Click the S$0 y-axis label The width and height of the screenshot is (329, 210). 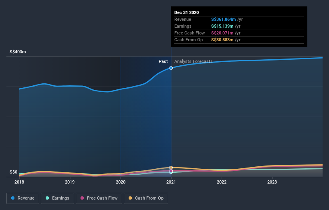point(14,172)
